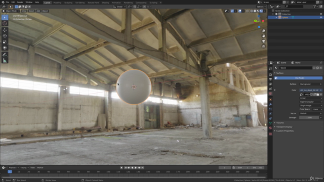This screenshot has width=324, height=182.
Task: Open the Texture properties tab icon
Action: click(x=270, y=134)
